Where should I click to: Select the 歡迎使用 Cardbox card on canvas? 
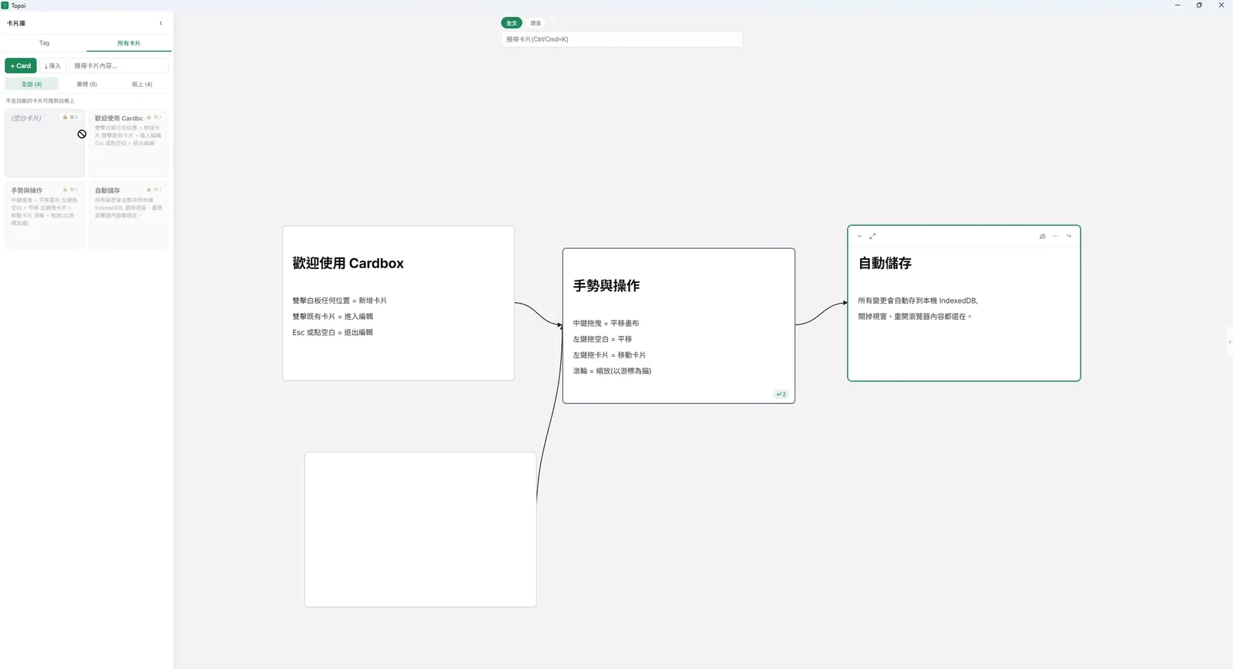pos(398,303)
